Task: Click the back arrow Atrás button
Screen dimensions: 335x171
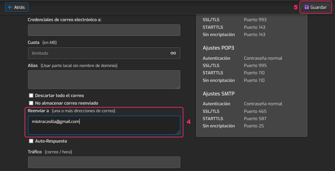Action: pos(17,7)
